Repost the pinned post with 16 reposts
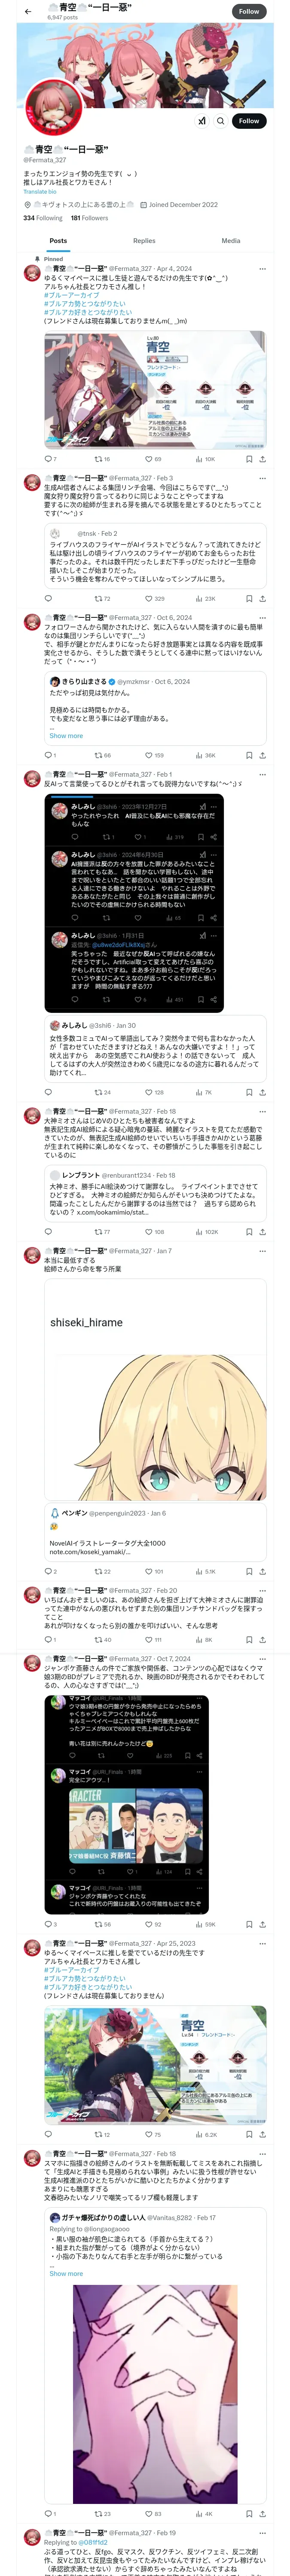This screenshot has height=2576, width=290. [x=102, y=459]
